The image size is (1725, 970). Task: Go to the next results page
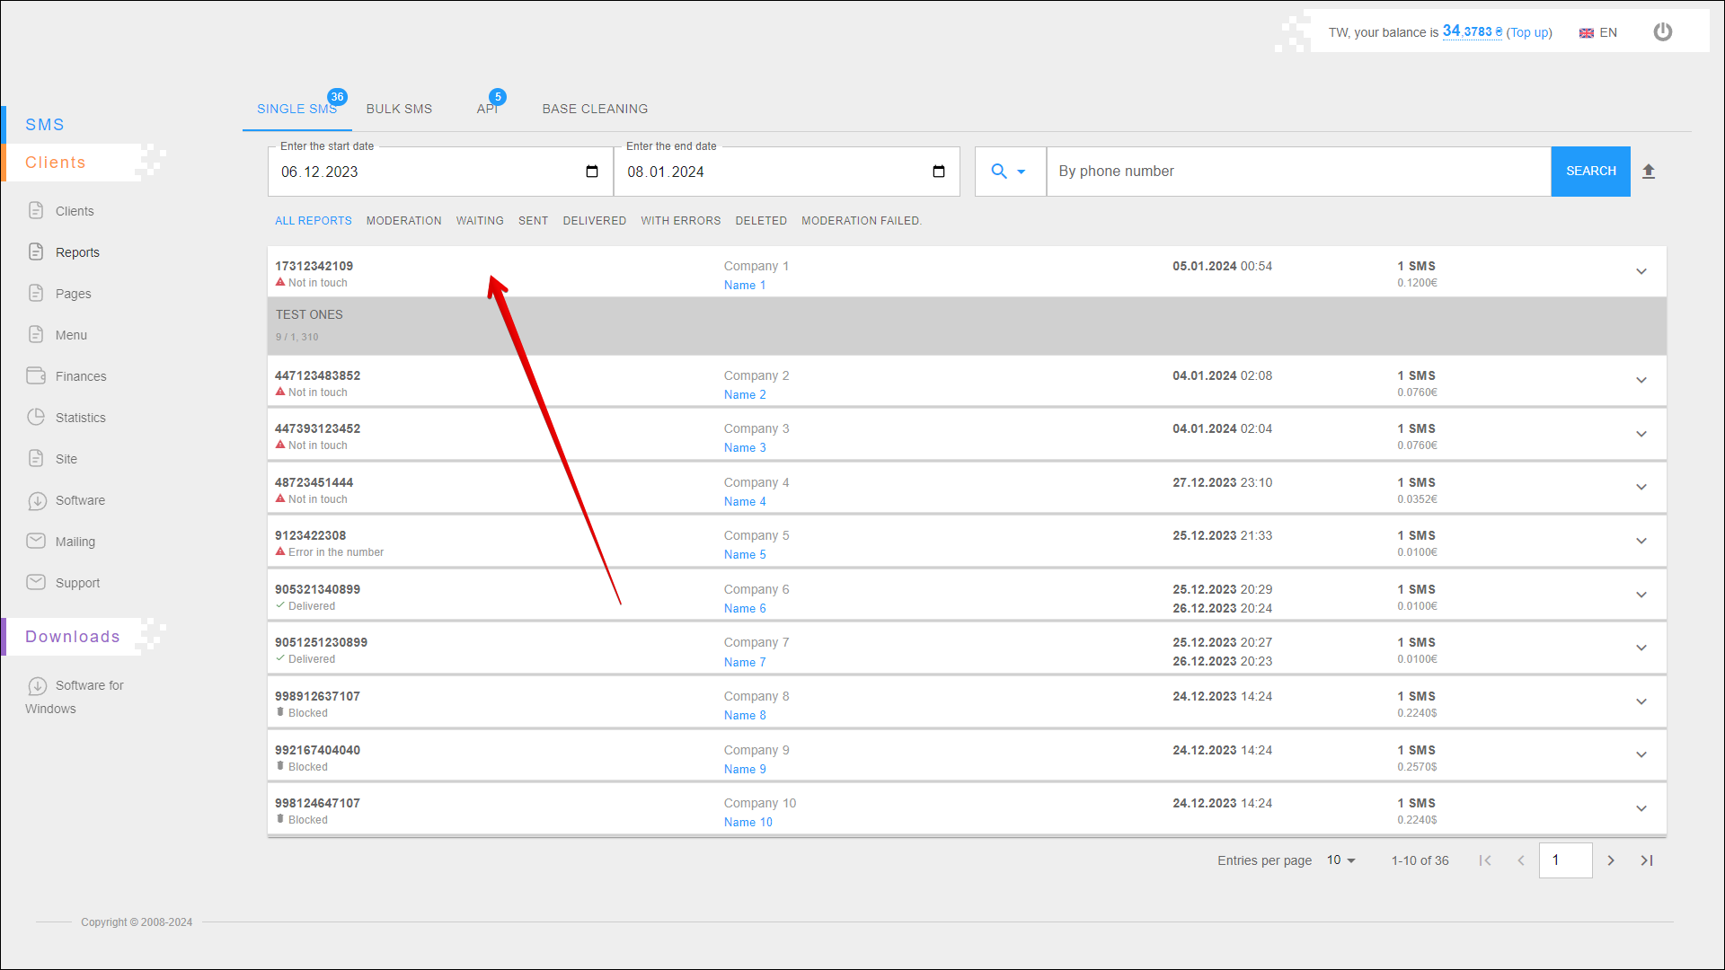point(1611,860)
